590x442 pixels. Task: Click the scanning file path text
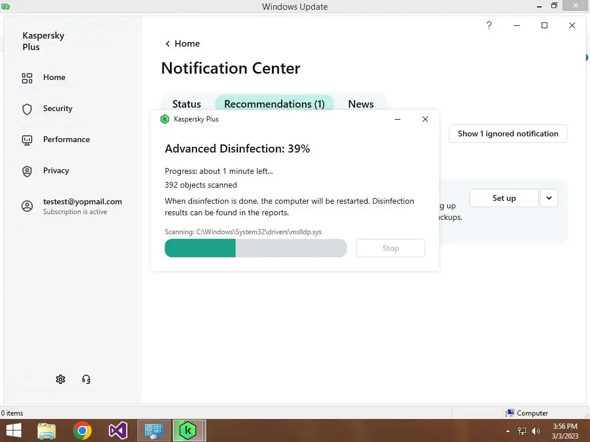(243, 232)
